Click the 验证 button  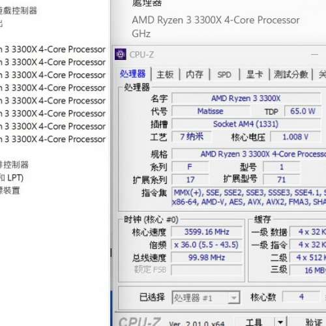click(x=313, y=322)
